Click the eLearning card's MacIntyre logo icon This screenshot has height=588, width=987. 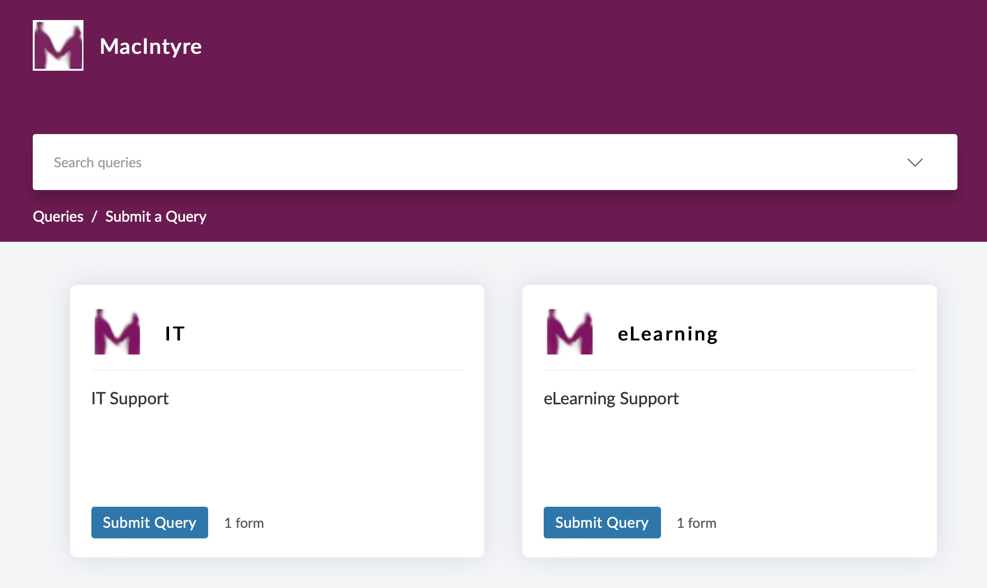click(x=570, y=332)
